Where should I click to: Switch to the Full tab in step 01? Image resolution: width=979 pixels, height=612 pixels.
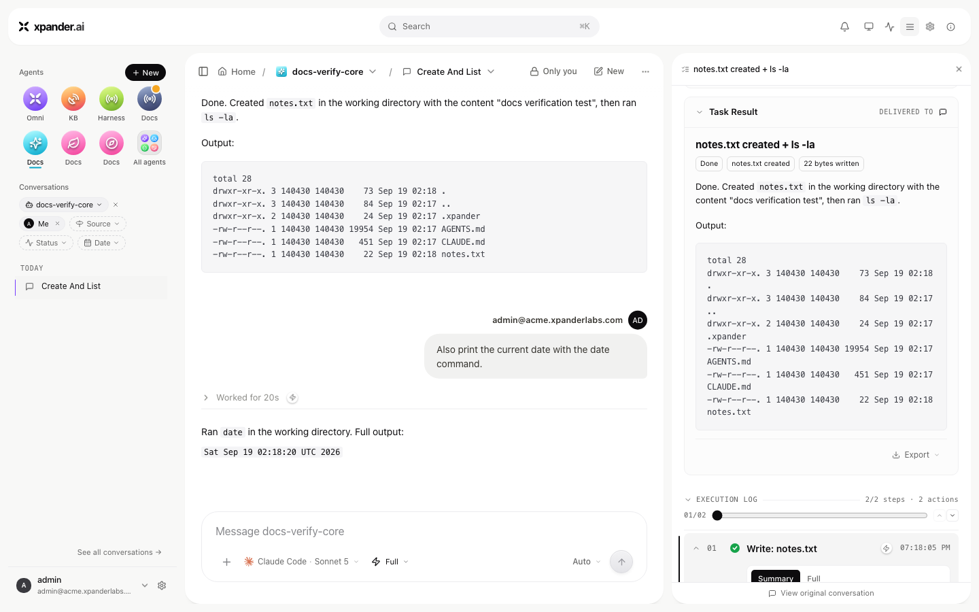pos(814,578)
